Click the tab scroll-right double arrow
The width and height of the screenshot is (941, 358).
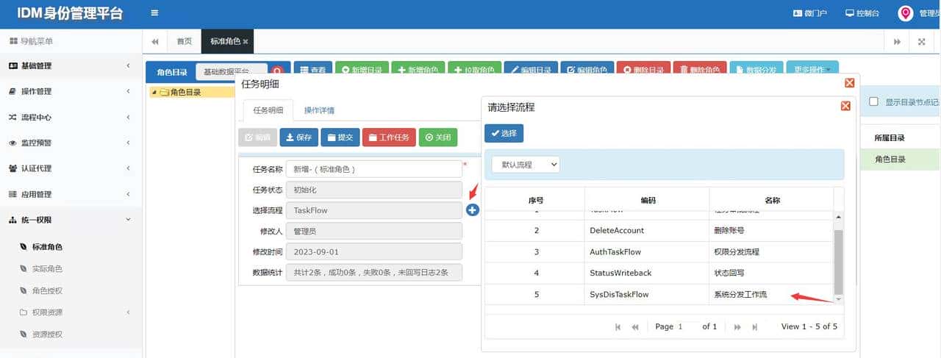click(x=897, y=42)
